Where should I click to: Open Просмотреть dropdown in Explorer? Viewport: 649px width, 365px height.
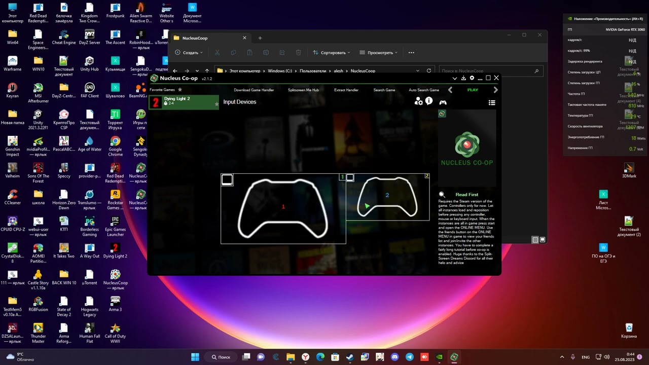pos(378,53)
